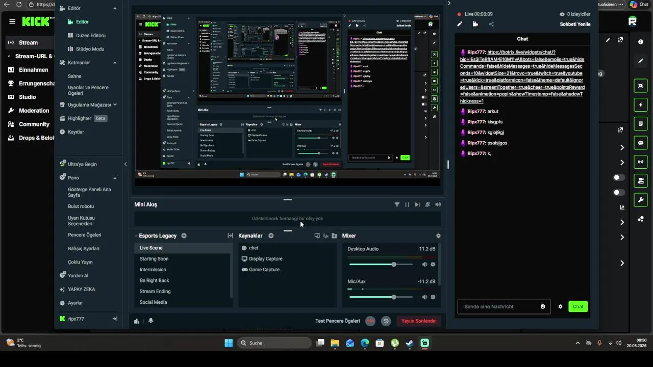The width and height of the screenshot is (653, 367).
Task: Share the stream via share icon
Action: tap(491, 24)
